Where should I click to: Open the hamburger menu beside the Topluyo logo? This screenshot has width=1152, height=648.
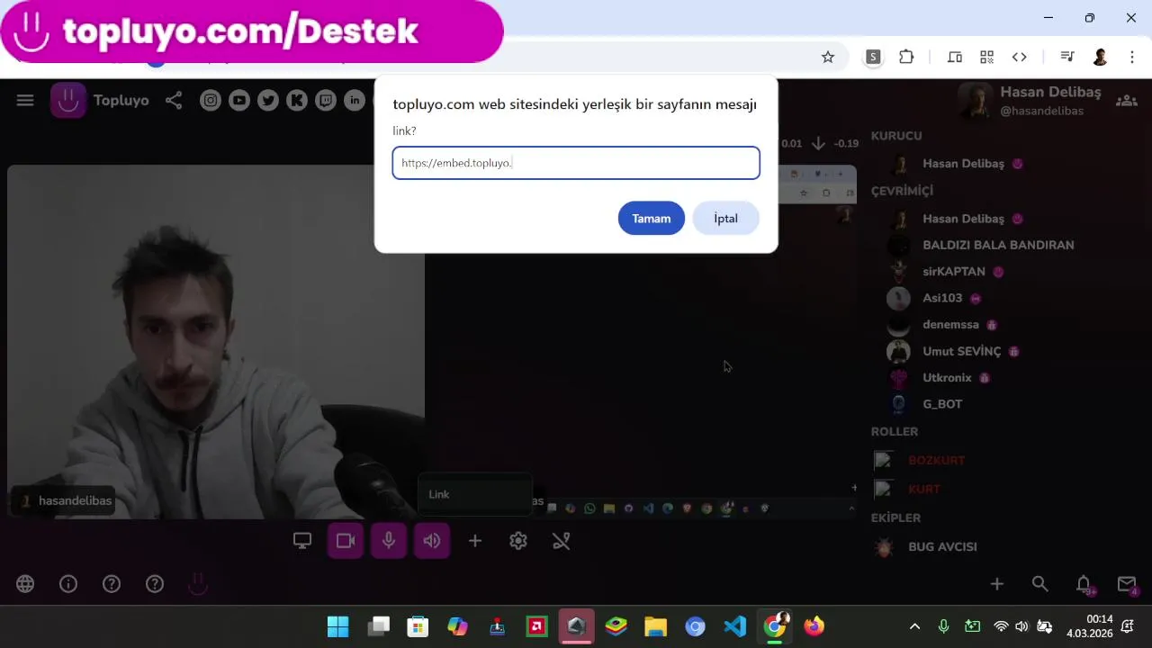pos(25,101)
